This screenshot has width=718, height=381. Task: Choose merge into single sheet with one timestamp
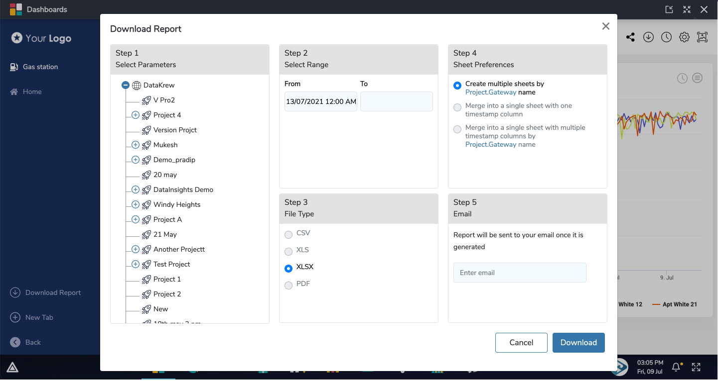point(457,107)
